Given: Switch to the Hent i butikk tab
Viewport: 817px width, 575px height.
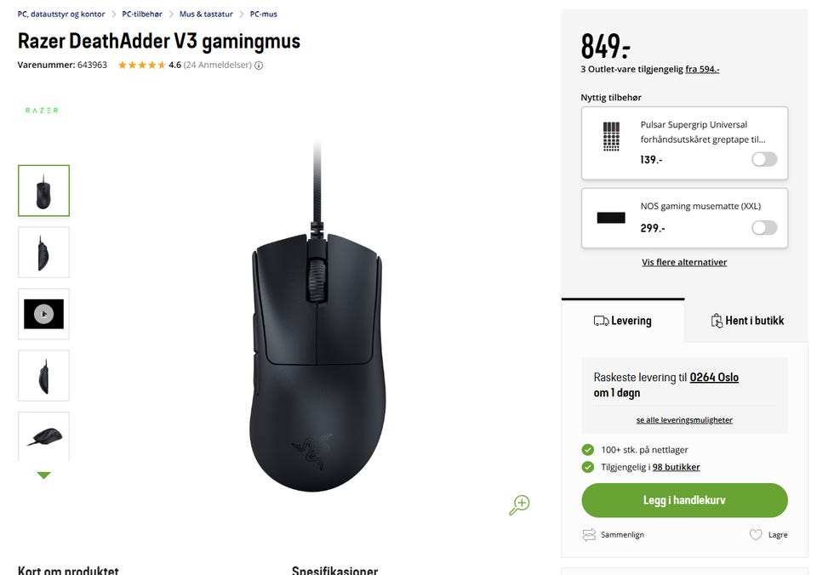Looking at the screenshot, I should [x=747, y=321].
